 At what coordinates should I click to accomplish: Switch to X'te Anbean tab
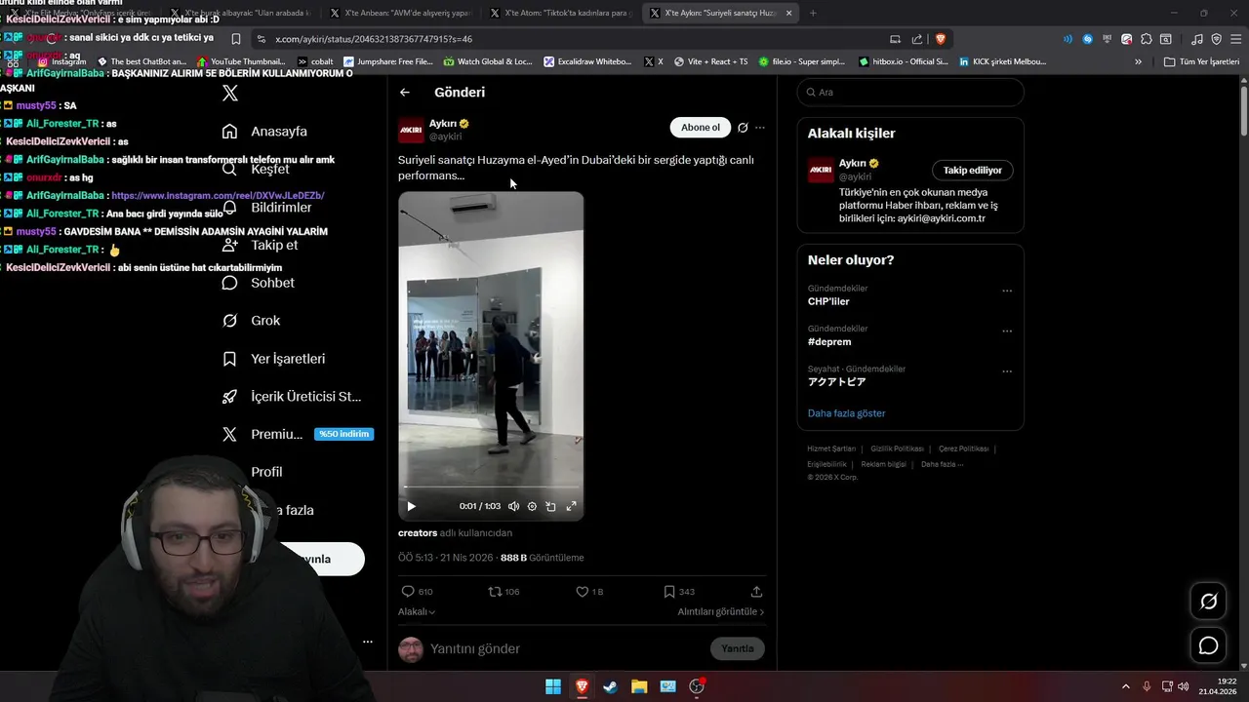[400, 13]
